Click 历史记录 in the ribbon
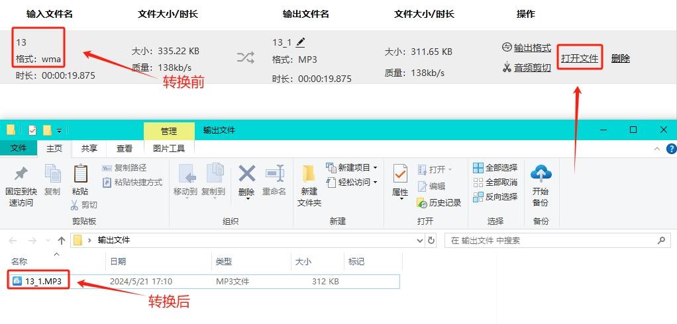This screenshot has width=677, height=324. click(x=439, y=202)
